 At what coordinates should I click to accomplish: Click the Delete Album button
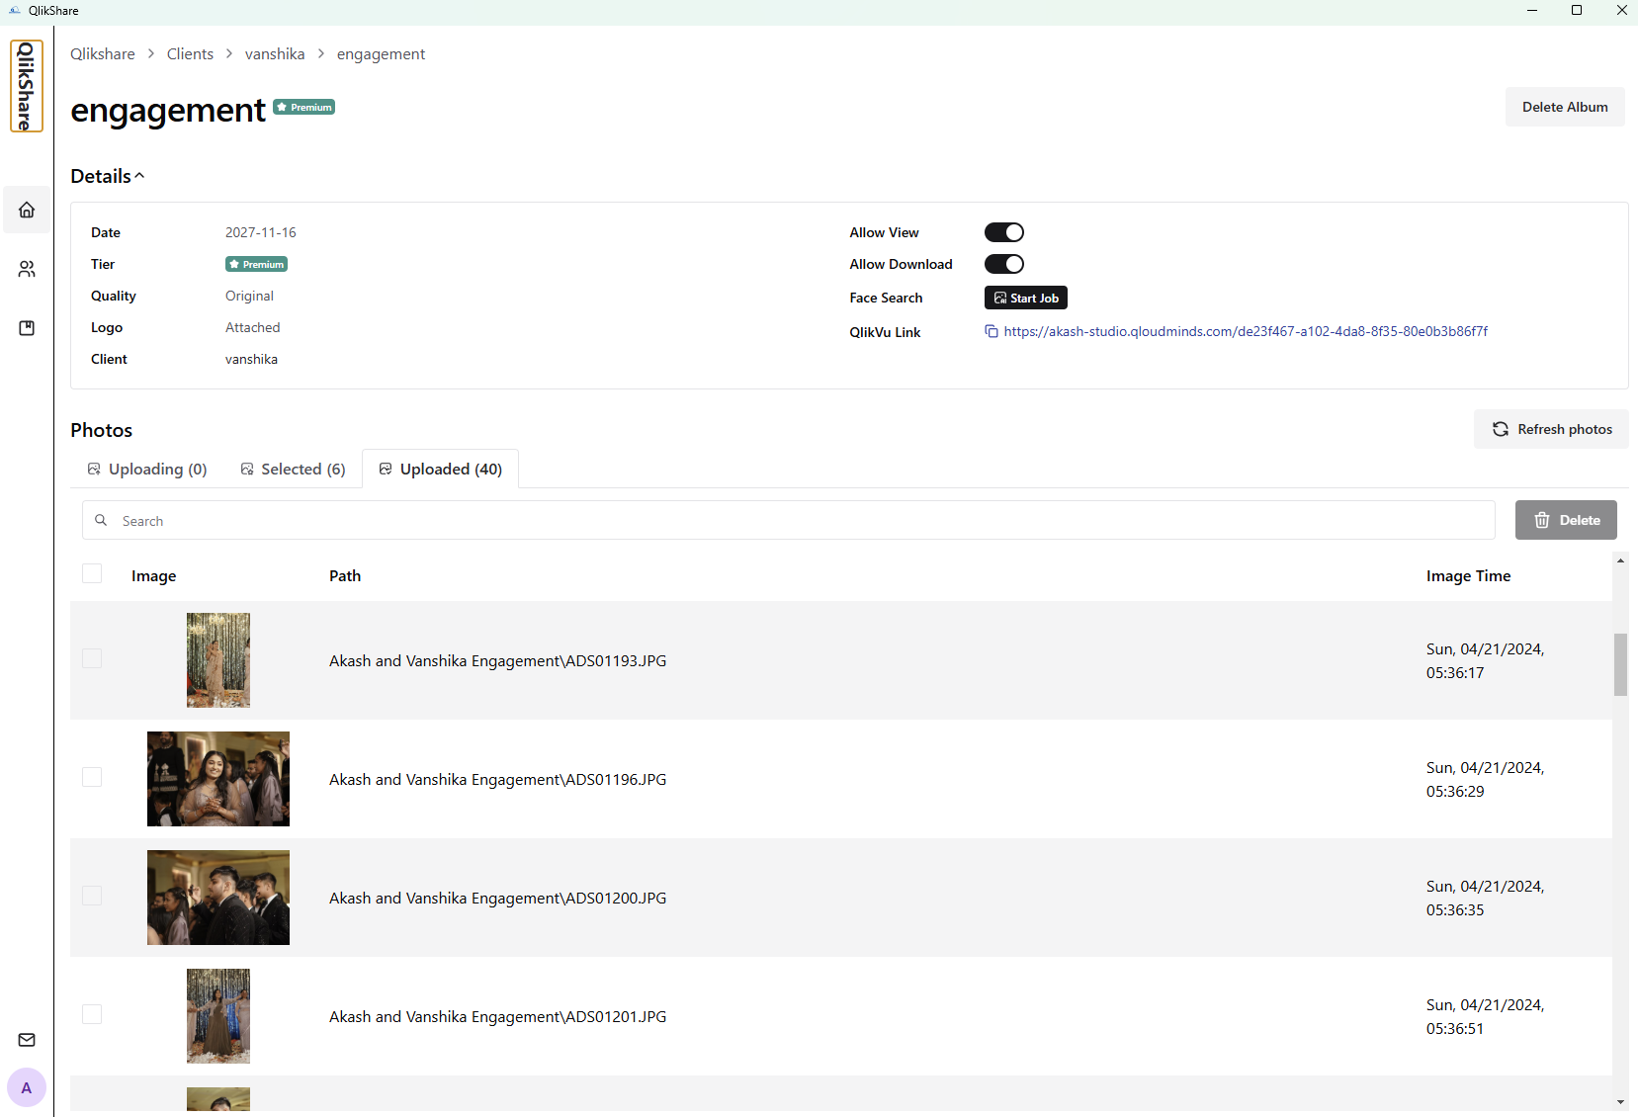[x=1564, y=107]
